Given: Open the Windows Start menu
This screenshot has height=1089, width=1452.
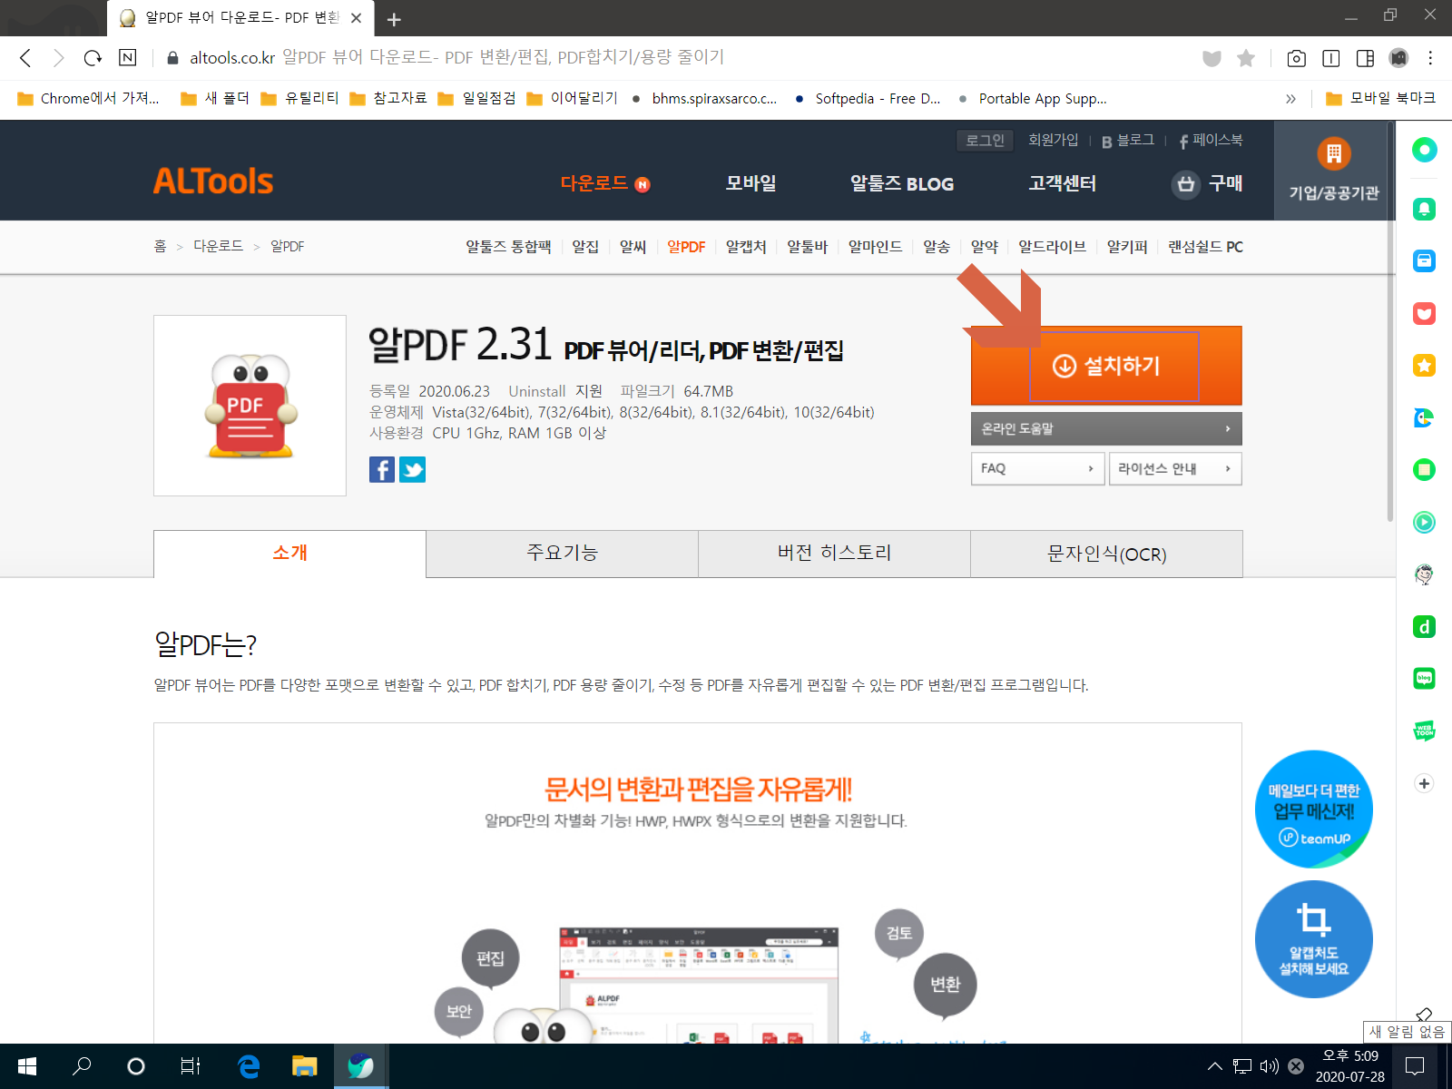Looking at the screenshot, I should (x=27, y=1066).
